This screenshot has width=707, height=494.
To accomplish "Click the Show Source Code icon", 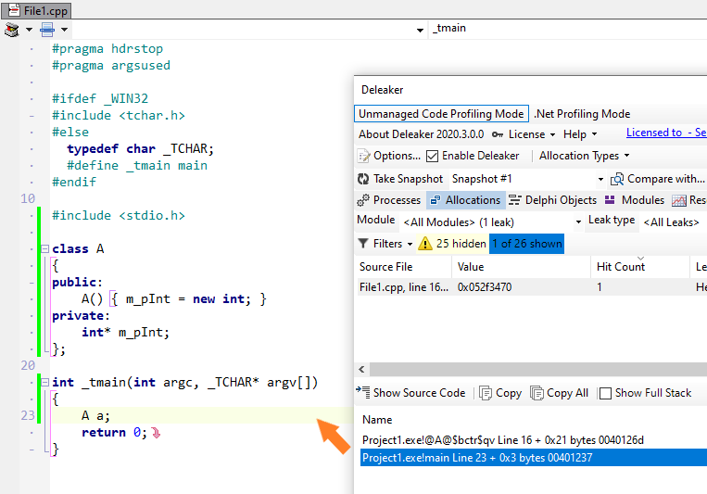I will (x=363, y=392).
